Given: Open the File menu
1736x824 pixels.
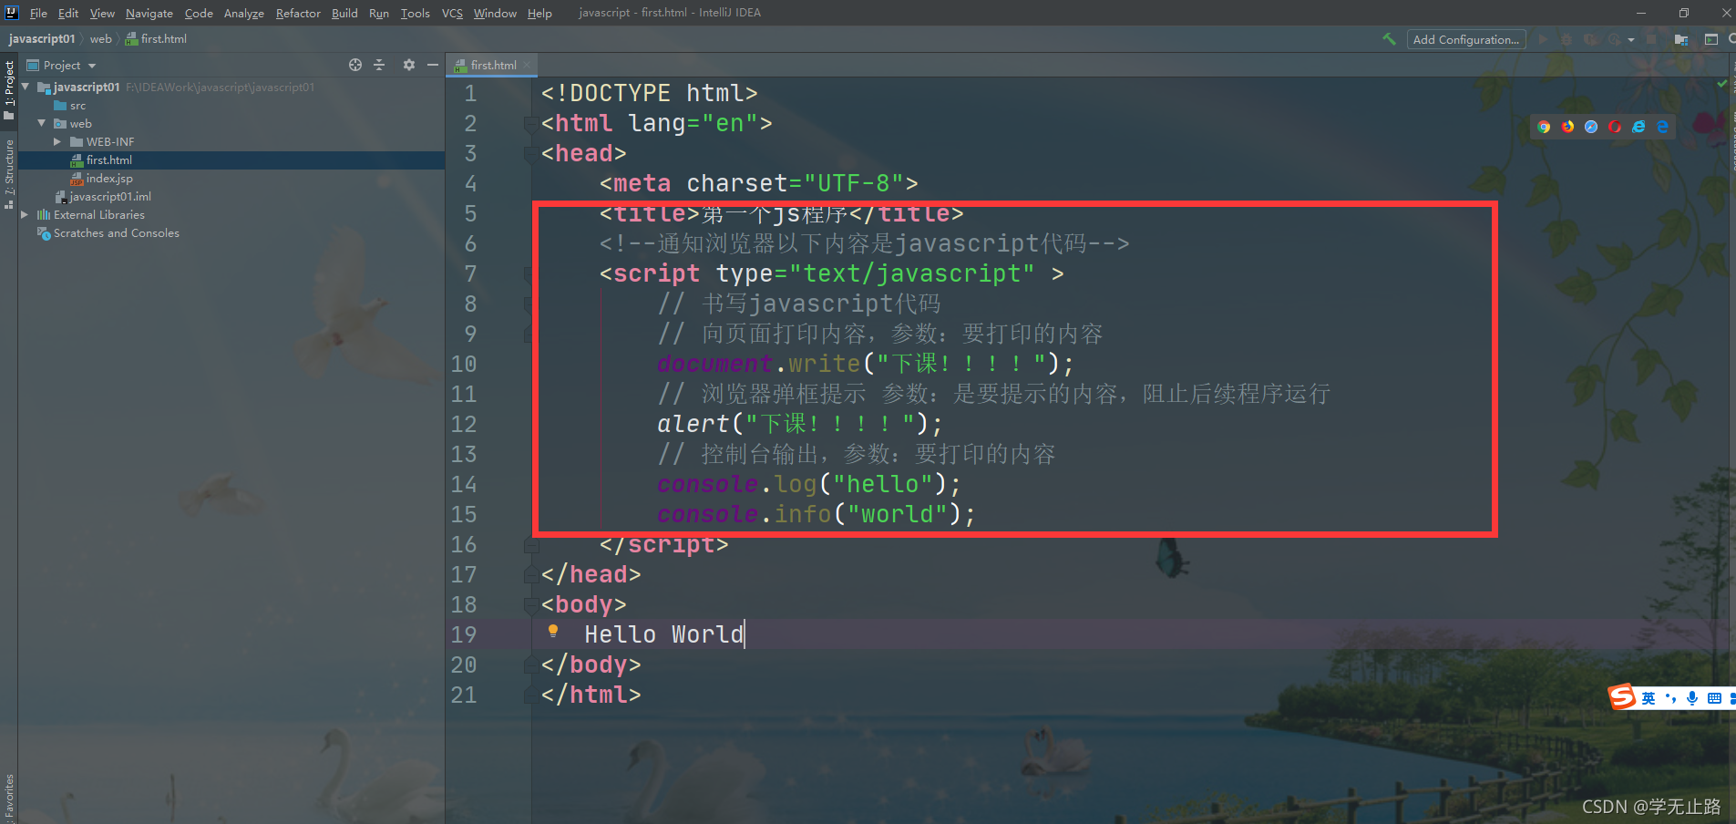Looking at the screenshot, I should 38,13.
